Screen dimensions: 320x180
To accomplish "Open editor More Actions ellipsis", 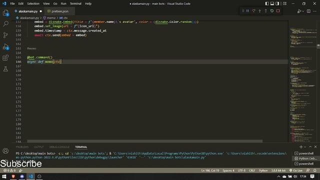I will pyautogui.click(x=314, y=11).
